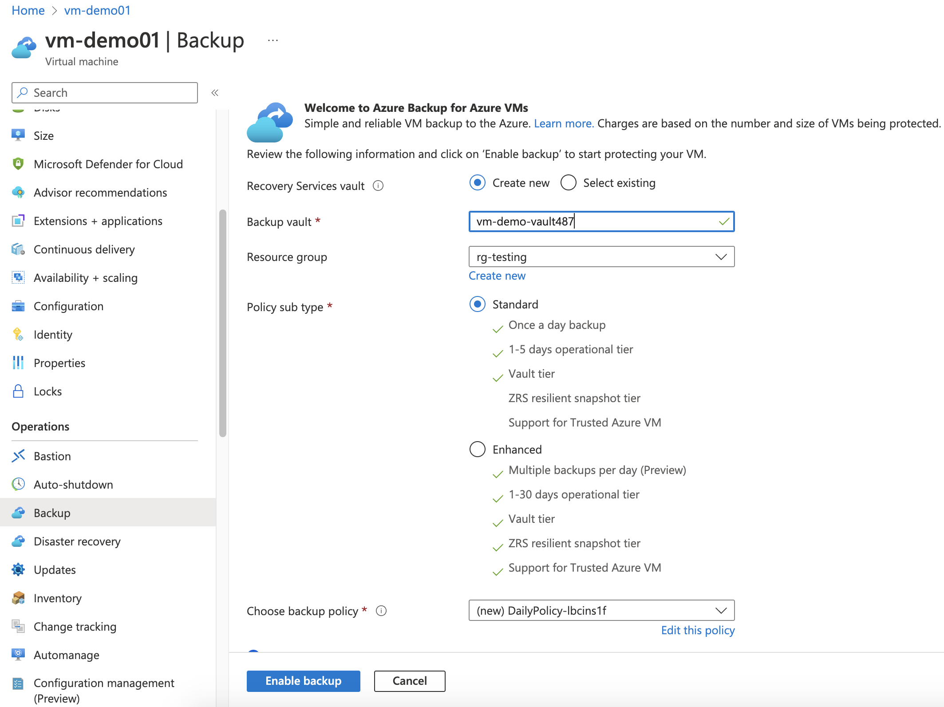Collapse the sidebar with double-chevron icon
The width and height of the screenshot is (944, 707).
[215, 93]
